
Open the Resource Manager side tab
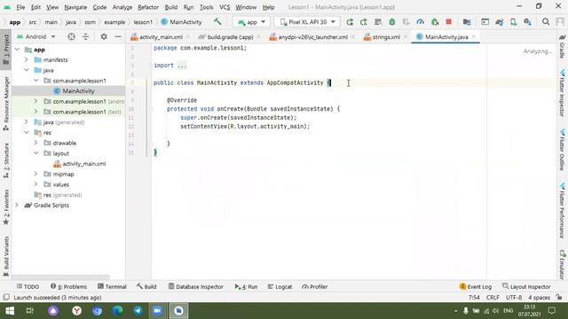tap(6, 104)
